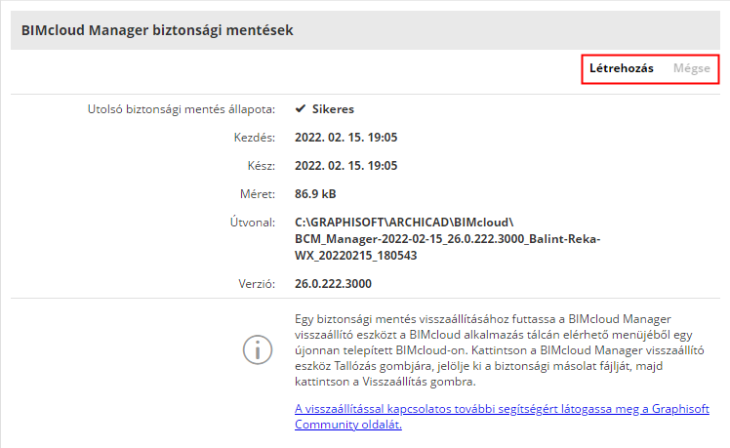Open the Graphisoft Community help link
This screenshot has width=730, height=448.
pos(502,417)
